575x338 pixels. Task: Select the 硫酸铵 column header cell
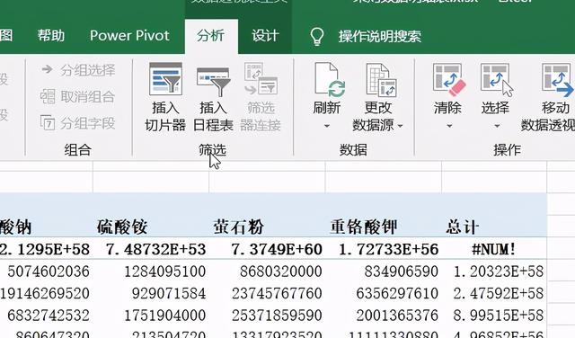[x=151, y=227]
